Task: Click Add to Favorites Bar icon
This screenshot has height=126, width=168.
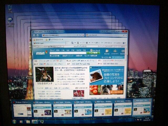Action: tap(46, 40)
